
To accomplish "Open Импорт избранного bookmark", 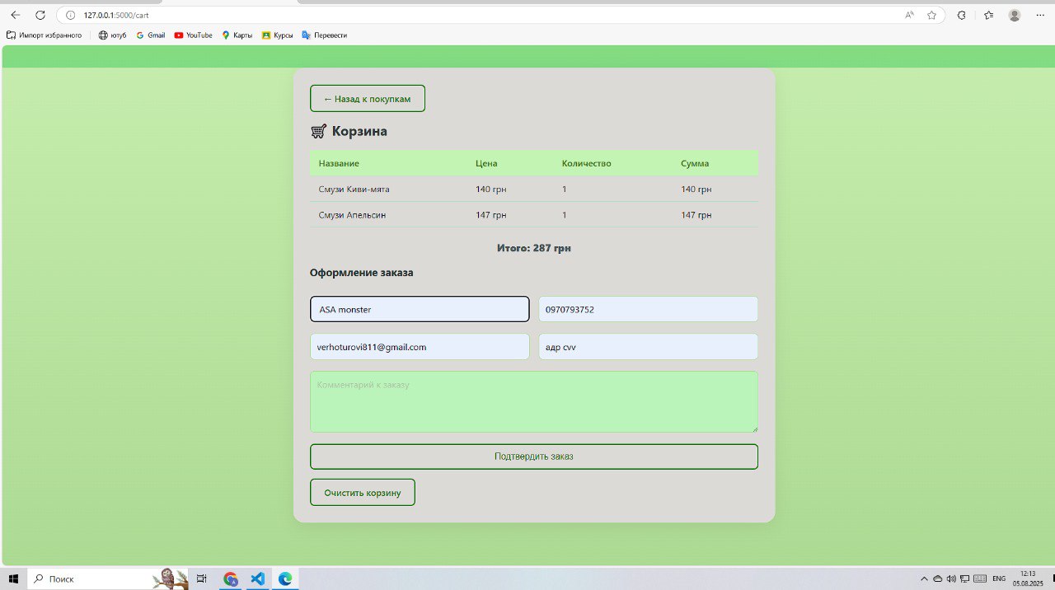I will click(x=45, y=35).
